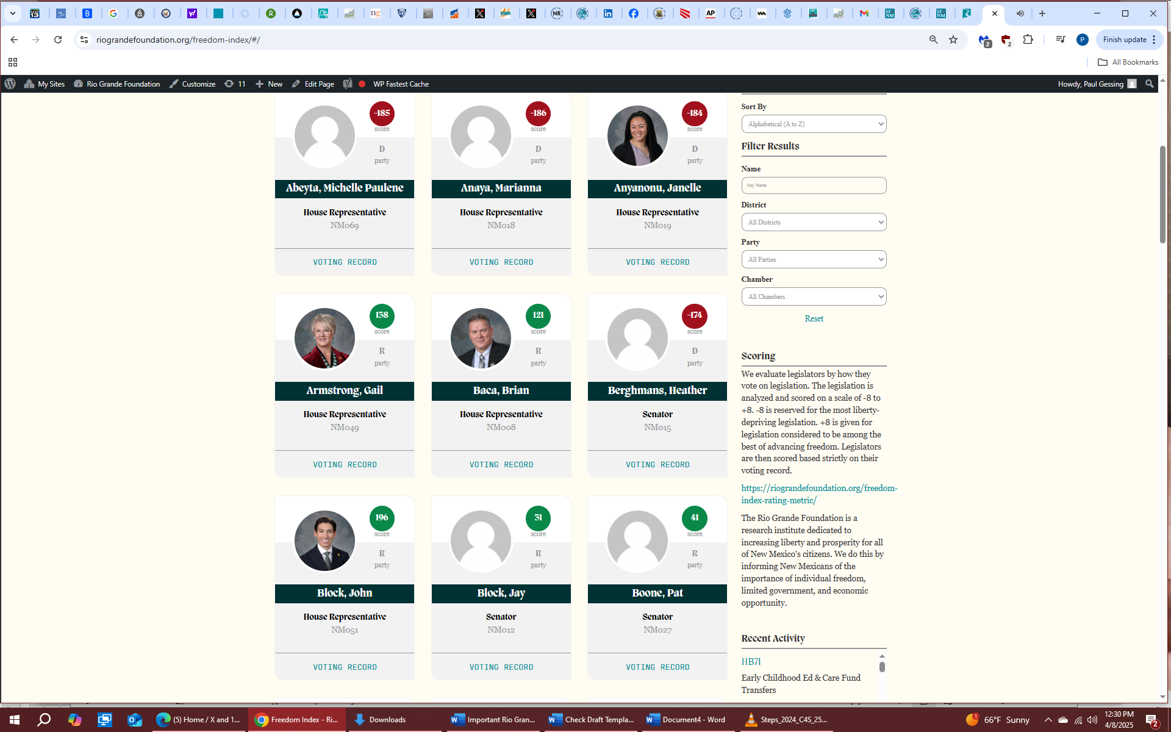Screen dimensions: 1171x732
Task: View Armstrong, Gail voting record
Action: [x=345, y=465]
